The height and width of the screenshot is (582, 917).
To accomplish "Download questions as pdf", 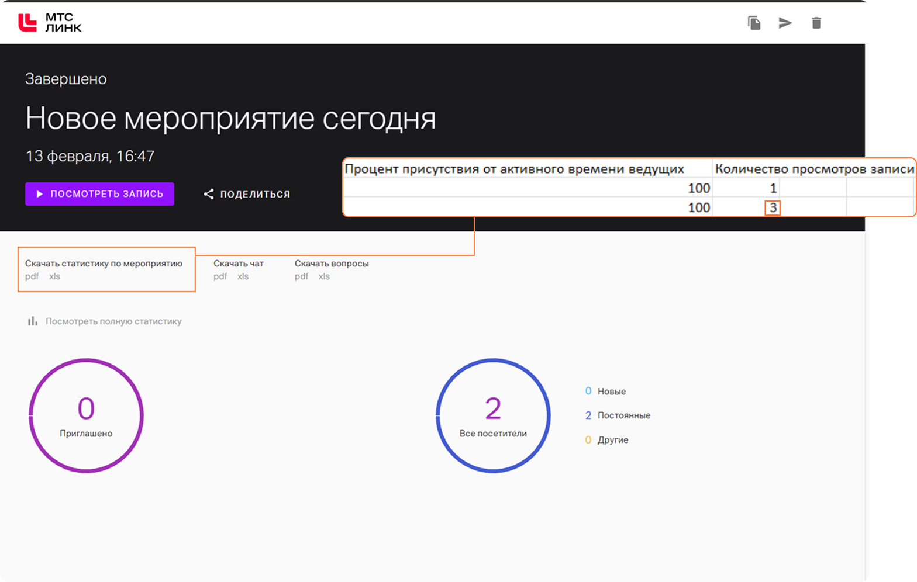I will tap(301, 276).
